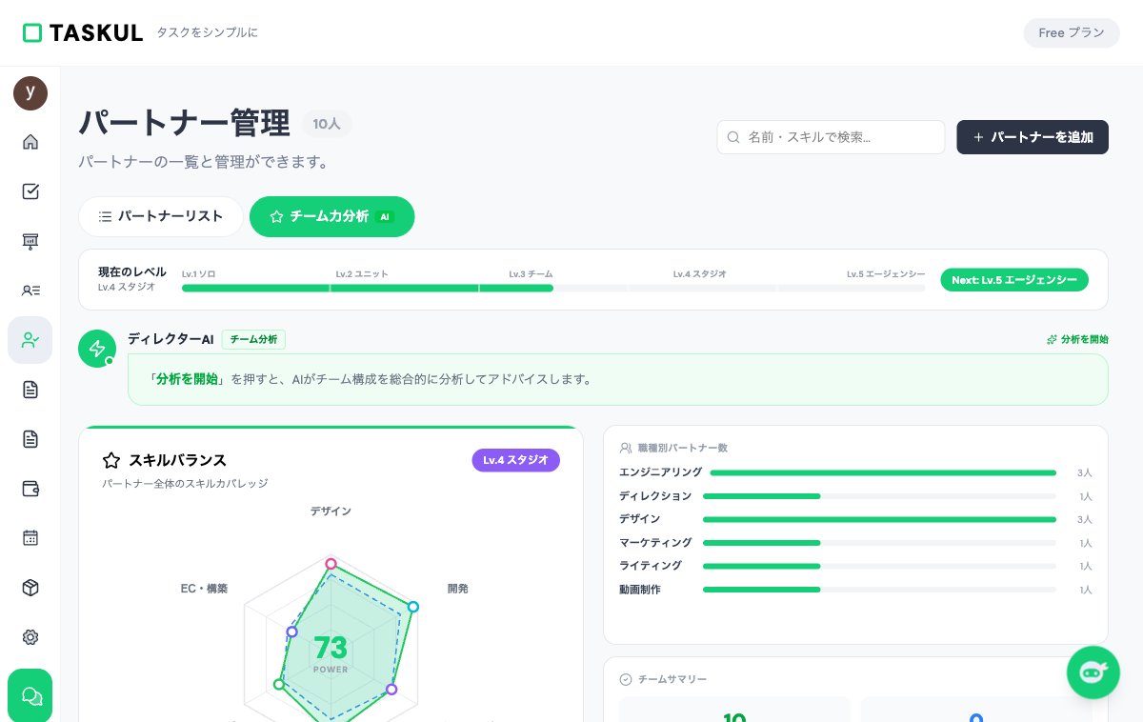This screenshot has height=722, width=1143.
Task: Click the パートナーを追加 button
Action: click(x=1032, y=137)
